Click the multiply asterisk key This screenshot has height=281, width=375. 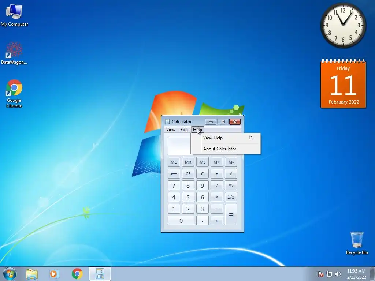[217, 197]
